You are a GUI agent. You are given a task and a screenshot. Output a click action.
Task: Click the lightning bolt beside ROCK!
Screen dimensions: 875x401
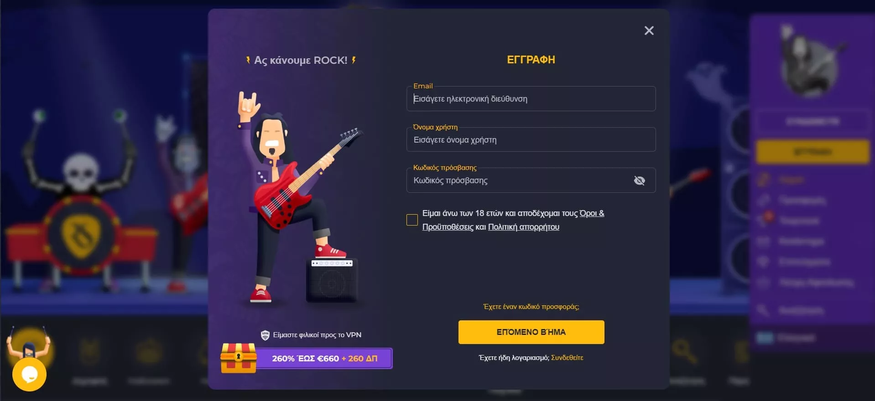coord(354,60)
